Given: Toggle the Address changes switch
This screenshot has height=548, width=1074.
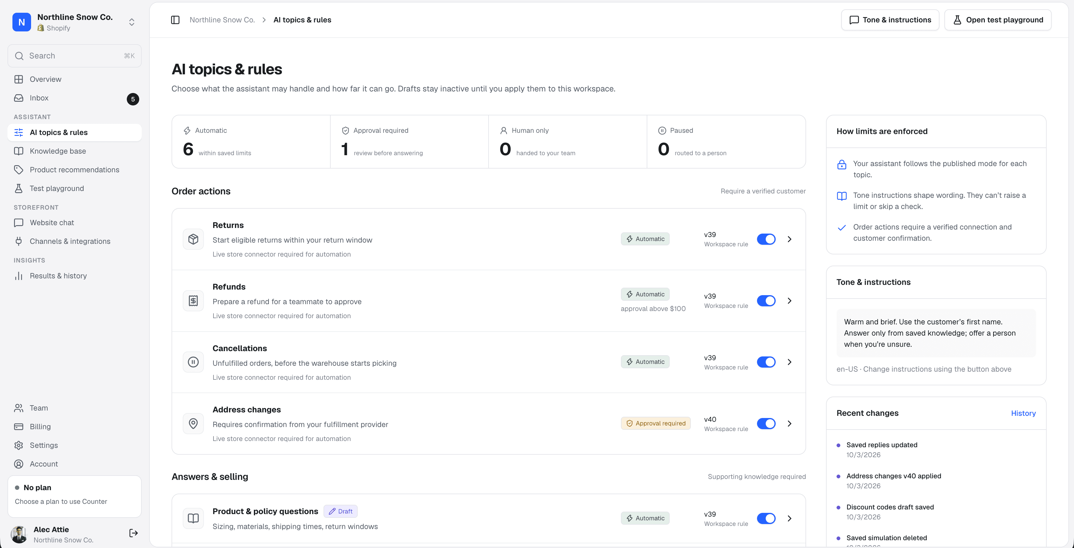Looking at the screenshot, I should 766,423.
